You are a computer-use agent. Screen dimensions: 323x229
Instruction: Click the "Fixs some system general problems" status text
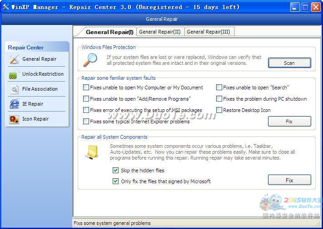point(112,223)
